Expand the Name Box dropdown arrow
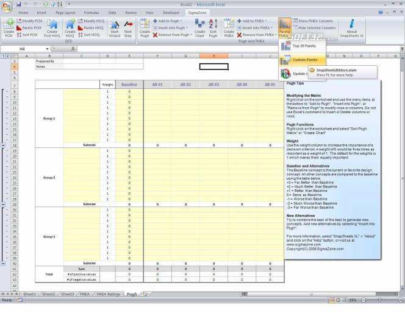Image resolution: width=405 pixels, height=313 pixels. tap(47, 49)
